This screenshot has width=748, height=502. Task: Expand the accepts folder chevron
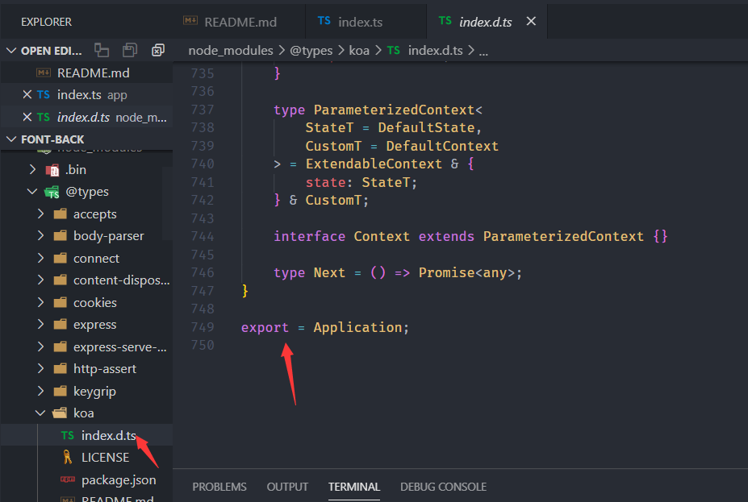40,214
